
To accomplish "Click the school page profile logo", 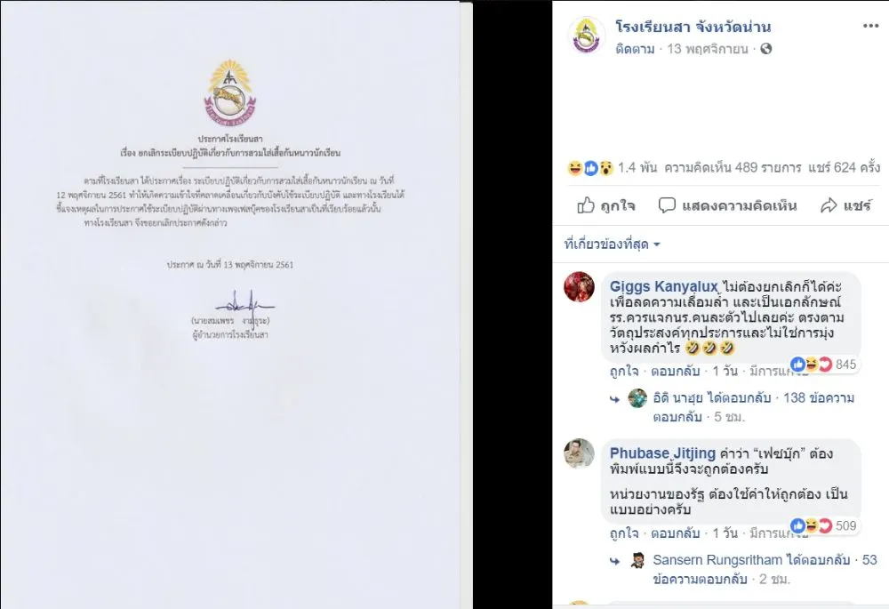I will coord(587,36).
